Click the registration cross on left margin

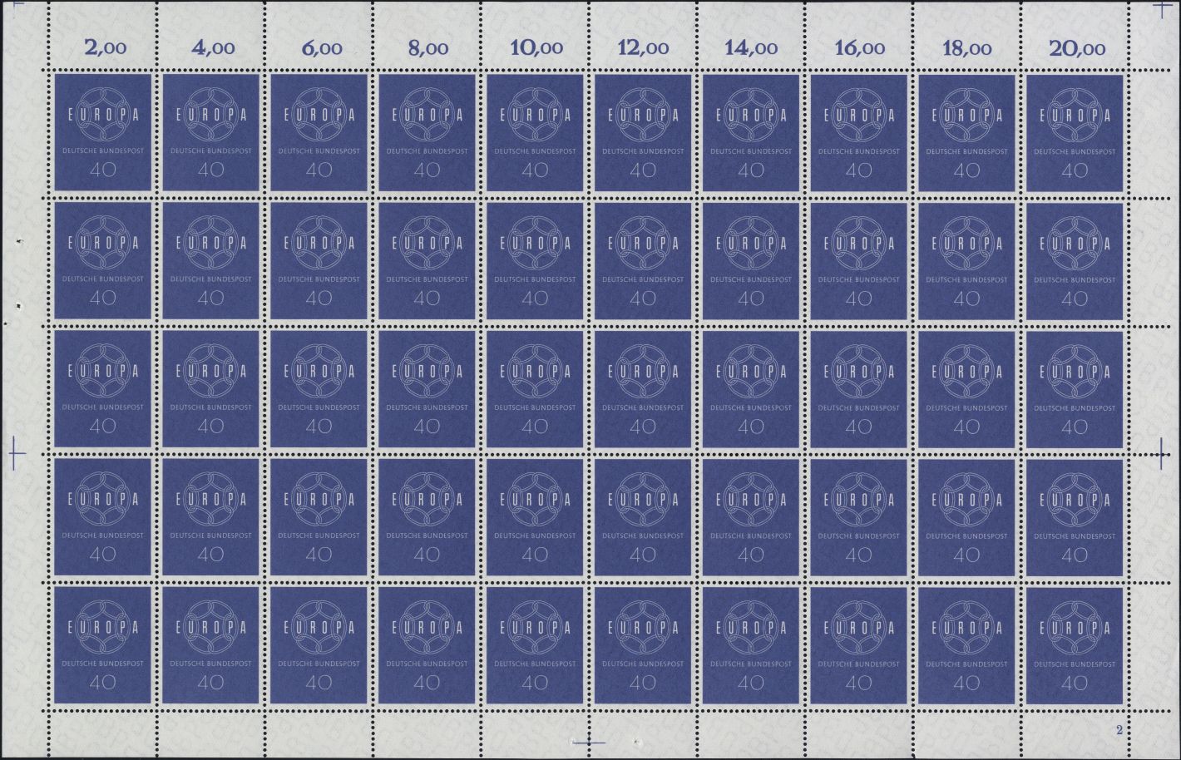[16, 454]
